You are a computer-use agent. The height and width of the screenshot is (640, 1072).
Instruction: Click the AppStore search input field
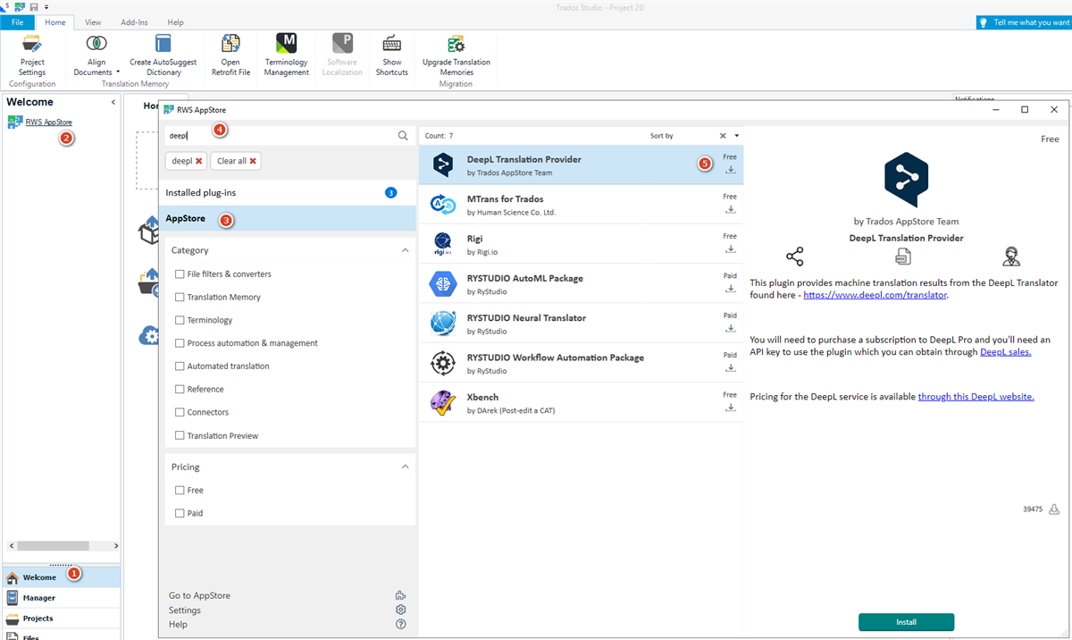click(x=268, y=135)
